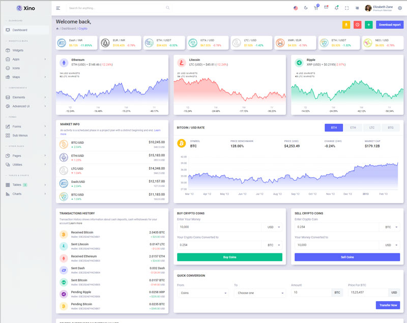The height and width of the screenshot is (323, 407).
Task: Expand the Apps sidebar menu
Action: (x=25, y=59)
